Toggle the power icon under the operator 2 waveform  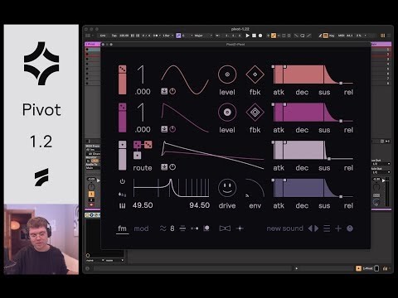[x=172, y=129]
